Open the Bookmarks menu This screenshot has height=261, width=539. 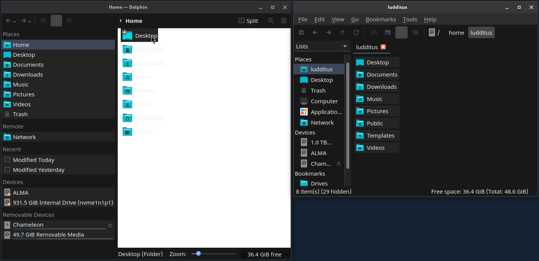(381, 19)
